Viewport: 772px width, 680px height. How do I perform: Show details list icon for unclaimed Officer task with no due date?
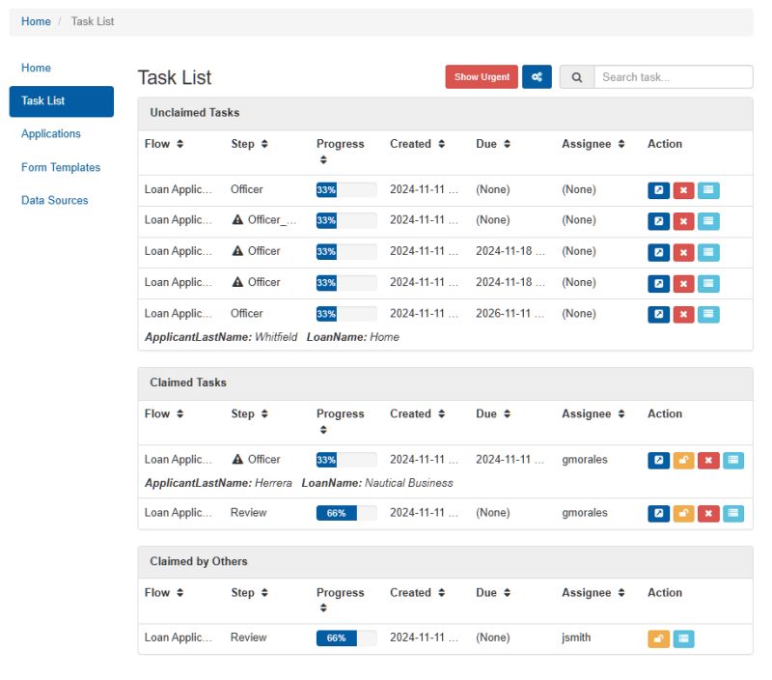click(708, 190)
